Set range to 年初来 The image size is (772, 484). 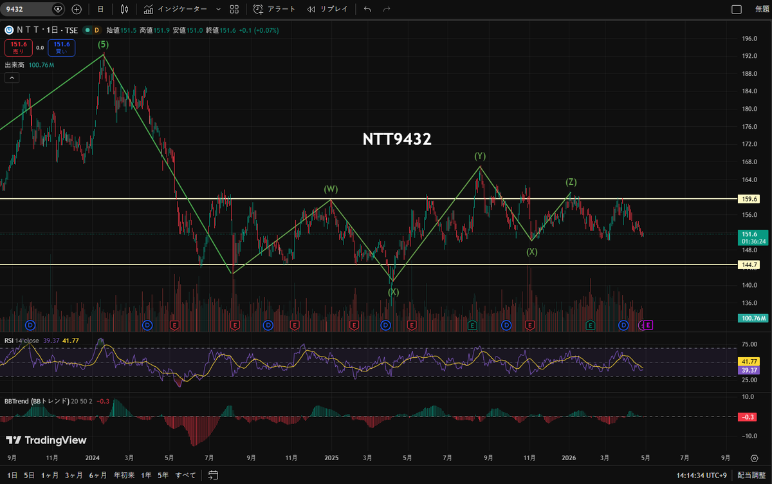click(124, 475)
